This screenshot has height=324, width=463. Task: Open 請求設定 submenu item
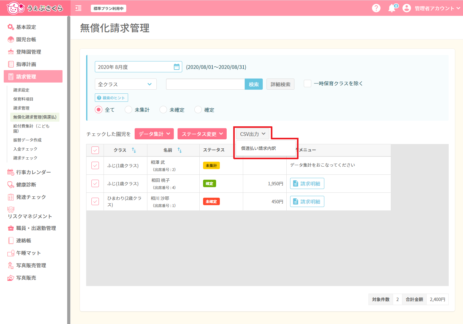[x=21, y=90]
